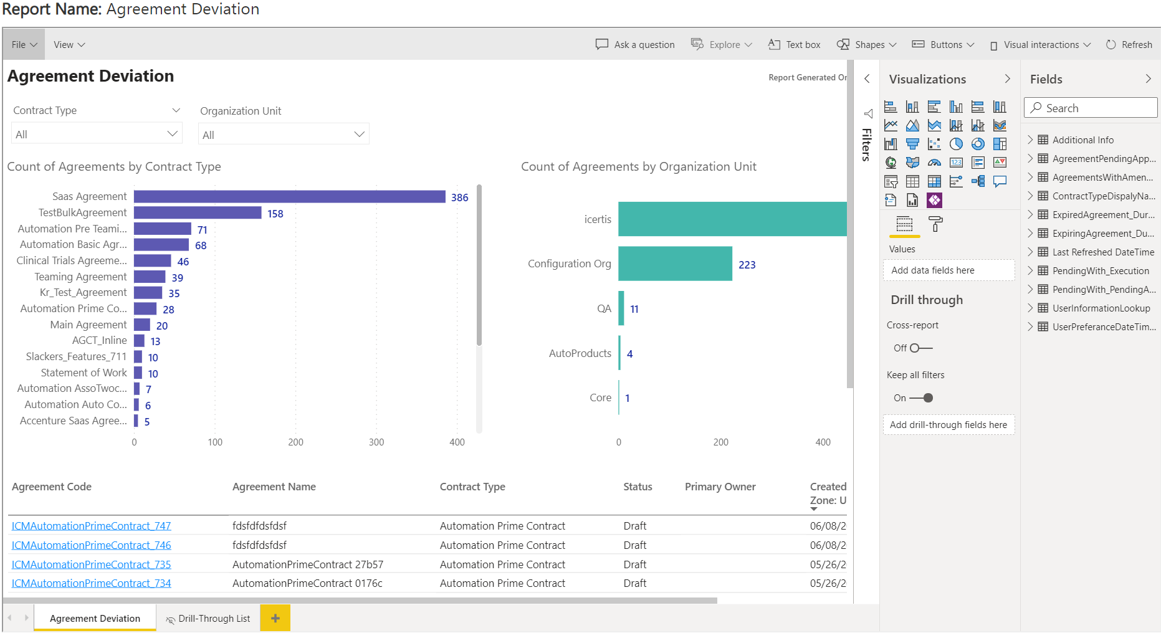Screen dimensions: 1161x633
Task: Insert a gauge visualization
Action: (x=934, y=163)
